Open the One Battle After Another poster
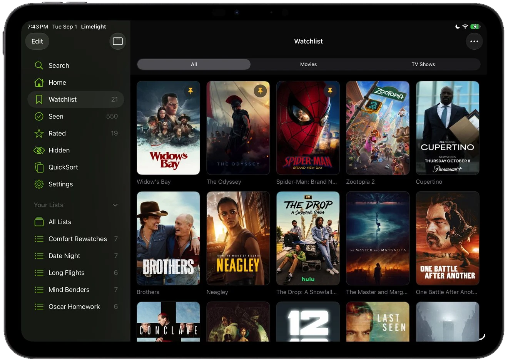 [x=448, y=238]
